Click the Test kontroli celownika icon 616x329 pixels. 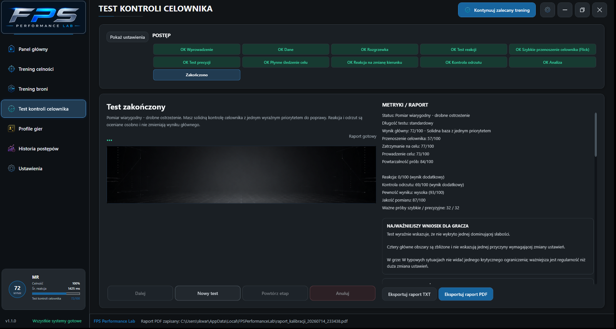(12, 109)
